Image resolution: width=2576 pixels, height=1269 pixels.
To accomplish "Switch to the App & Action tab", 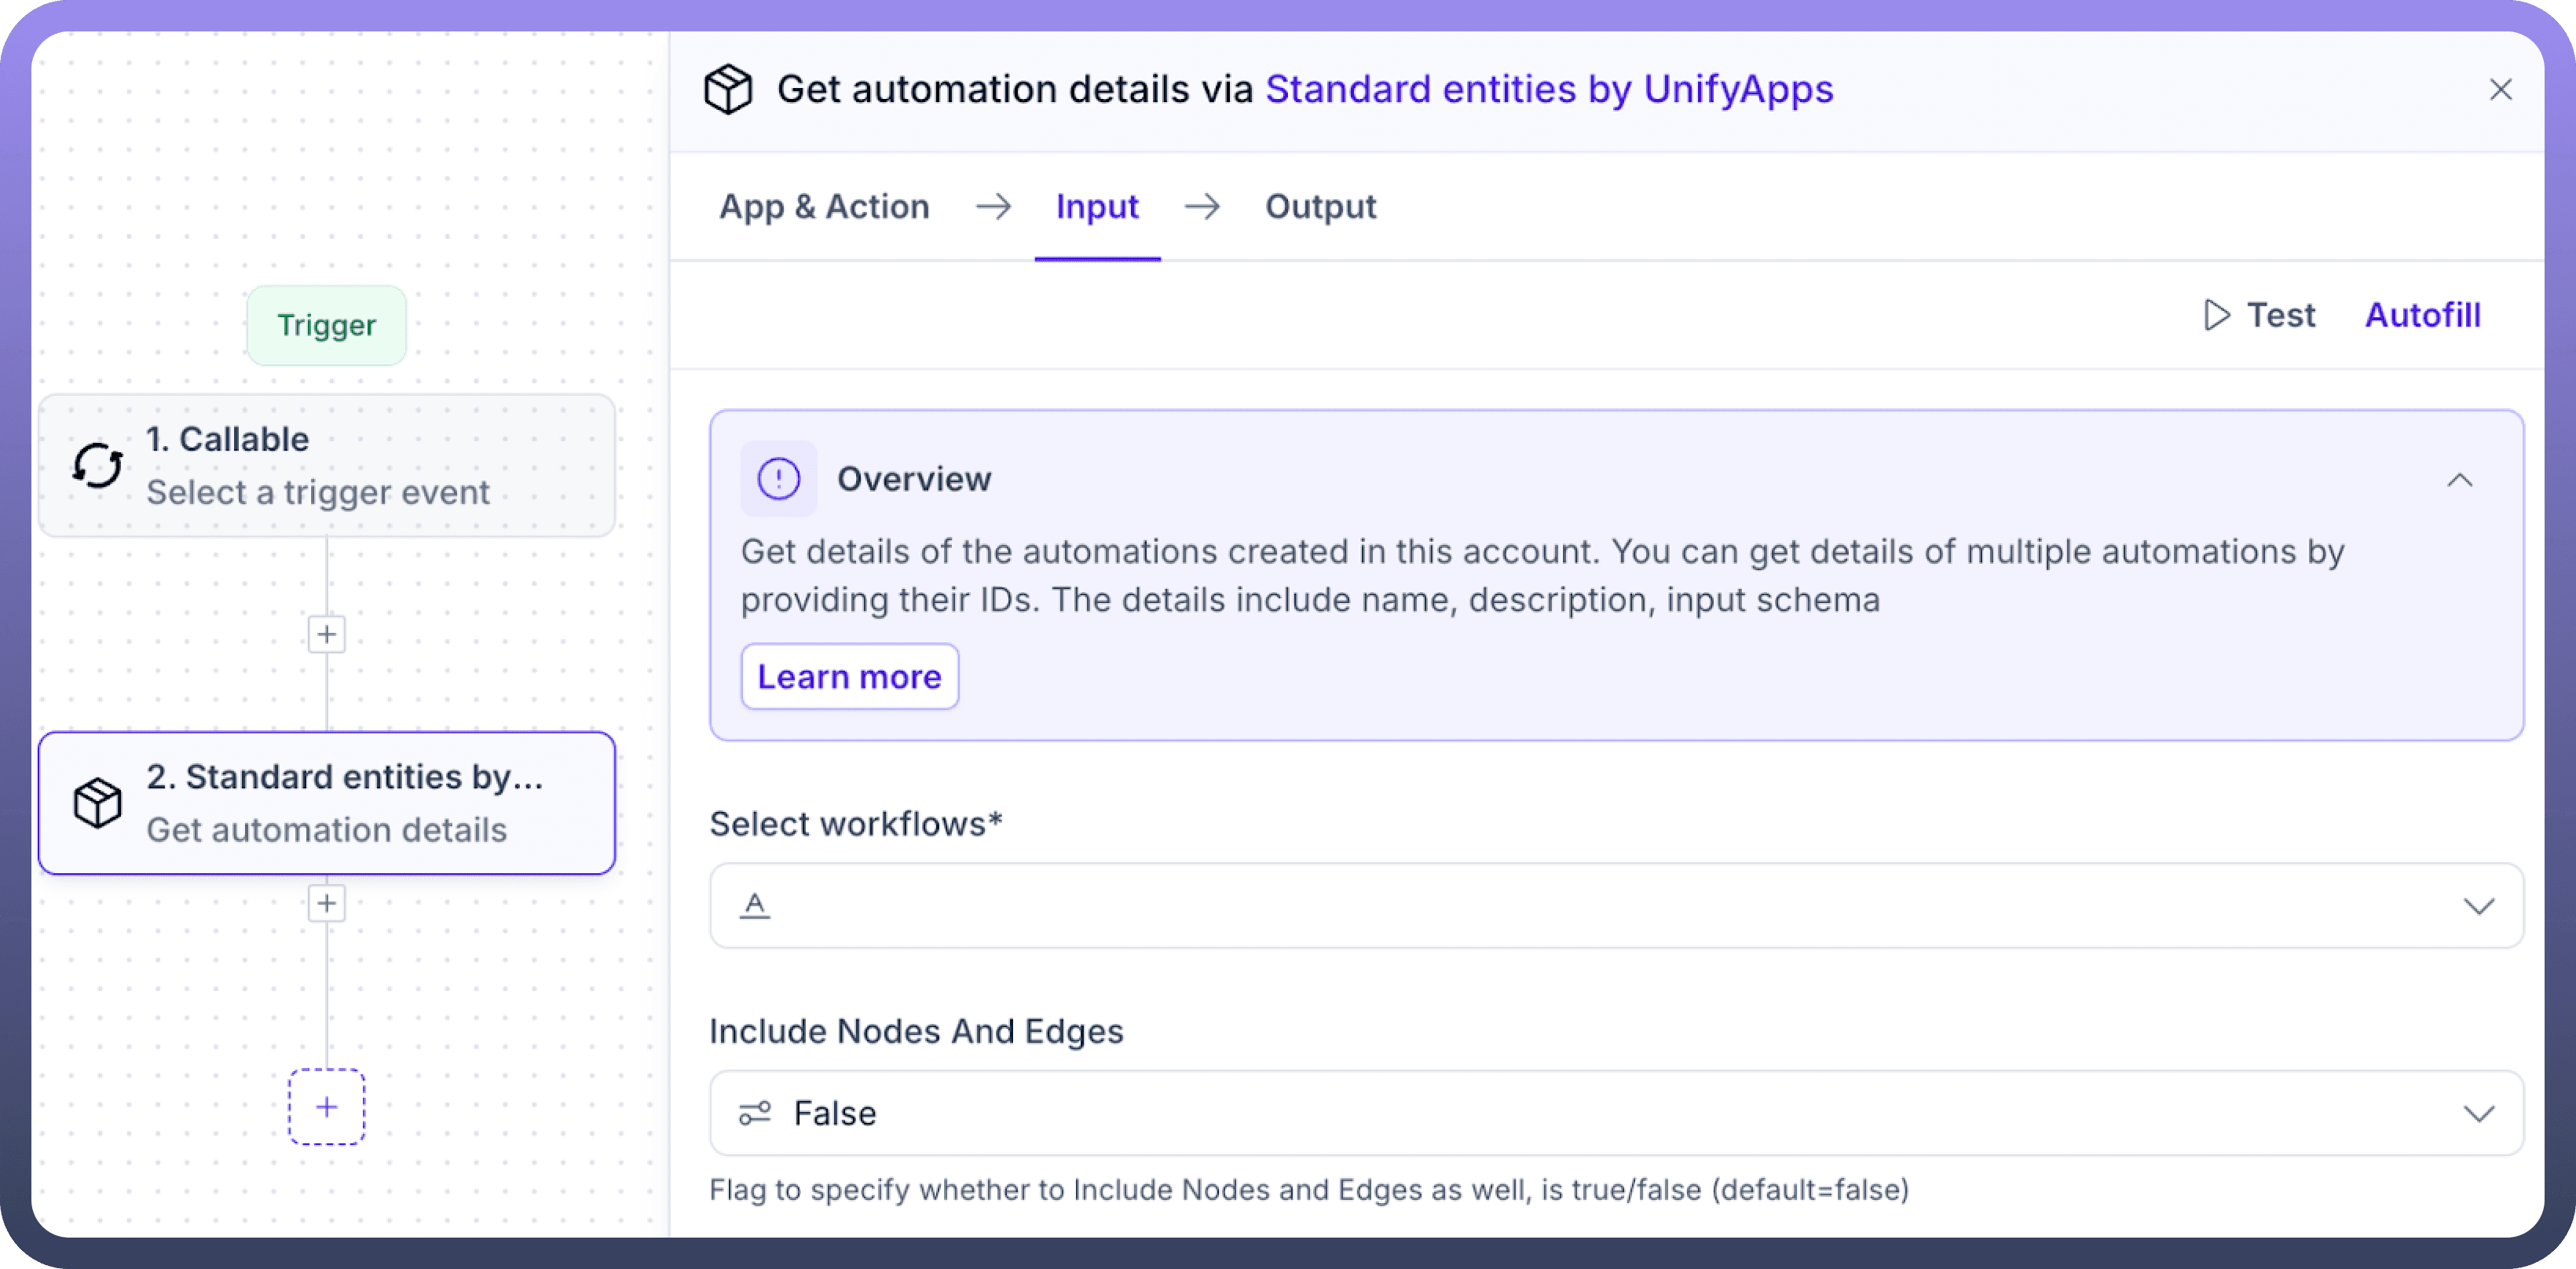I will coord(824,207).
